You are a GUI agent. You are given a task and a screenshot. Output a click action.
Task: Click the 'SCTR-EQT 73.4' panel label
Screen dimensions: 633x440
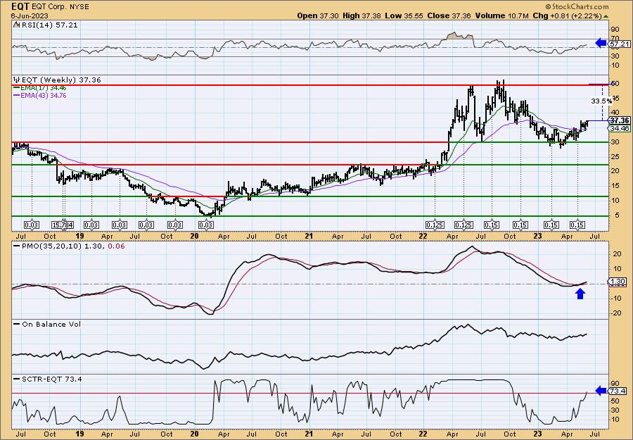[51, 379]
